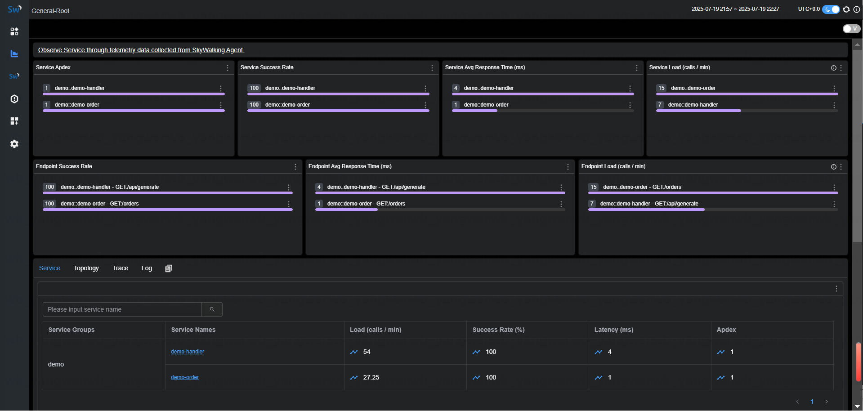Screen dimensions: 863x411
Task: Switch to the Topology tab
Action: coord(86,268)
